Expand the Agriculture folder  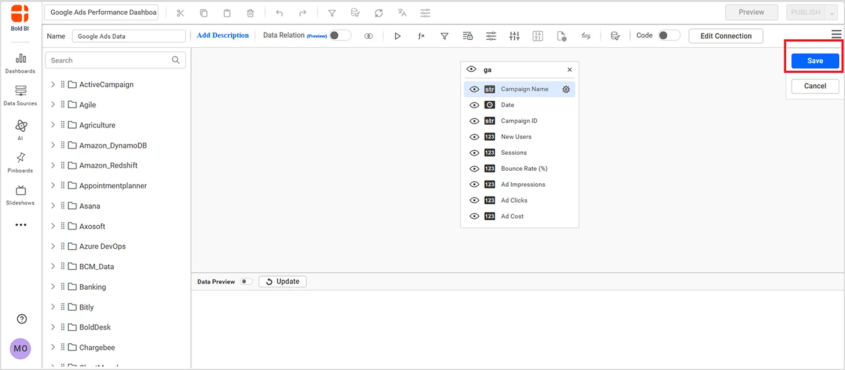pyautogui.click(x=53, y=125)
